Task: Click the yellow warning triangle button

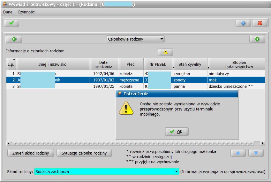Action: tap(165, 52)
